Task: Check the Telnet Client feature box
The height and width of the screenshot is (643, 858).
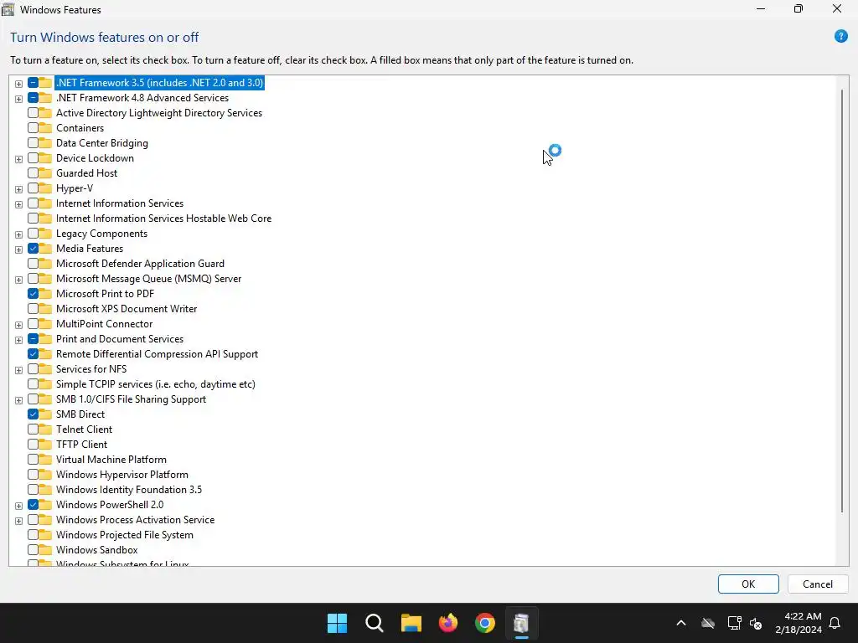Action: coord(33,430)
